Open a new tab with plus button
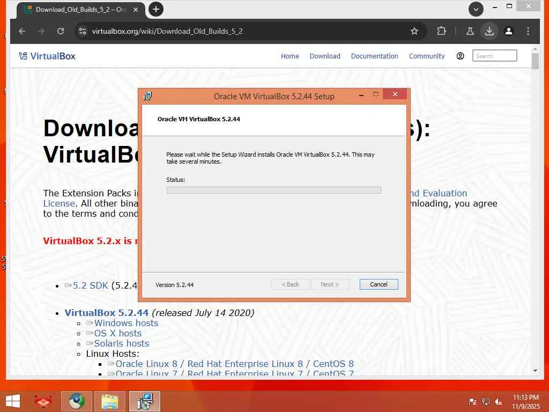 [x=156, y=9]
